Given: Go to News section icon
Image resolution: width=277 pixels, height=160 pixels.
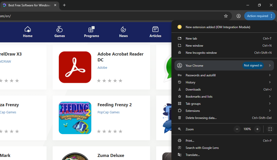Looking at the screenshot, I should click(x=123, y=29).
